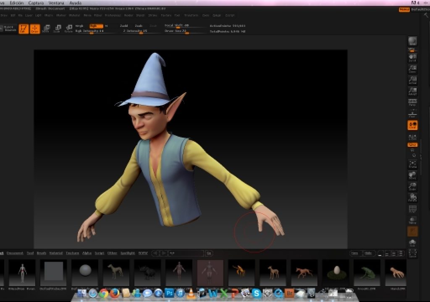Toggle Persp perspective view

(412, 102)
